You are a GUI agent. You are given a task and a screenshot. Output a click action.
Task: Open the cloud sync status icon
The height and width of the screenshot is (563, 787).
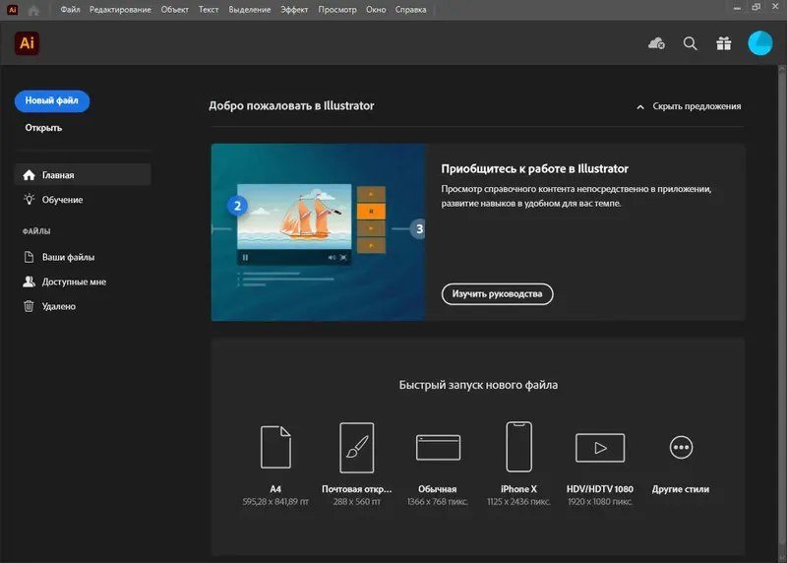click(x=656, y=43)
